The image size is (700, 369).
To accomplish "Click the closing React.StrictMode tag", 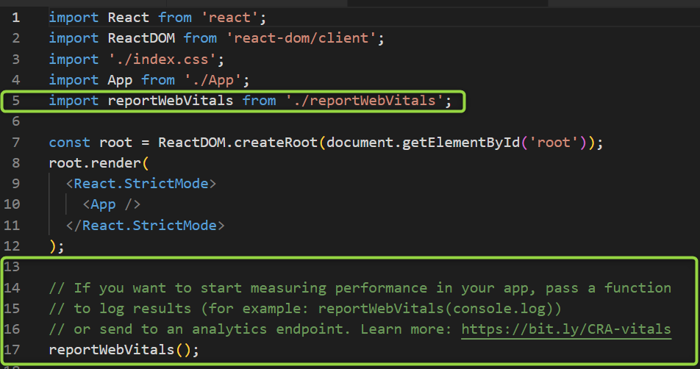I will pyautogui.click(x=145, y=225).
